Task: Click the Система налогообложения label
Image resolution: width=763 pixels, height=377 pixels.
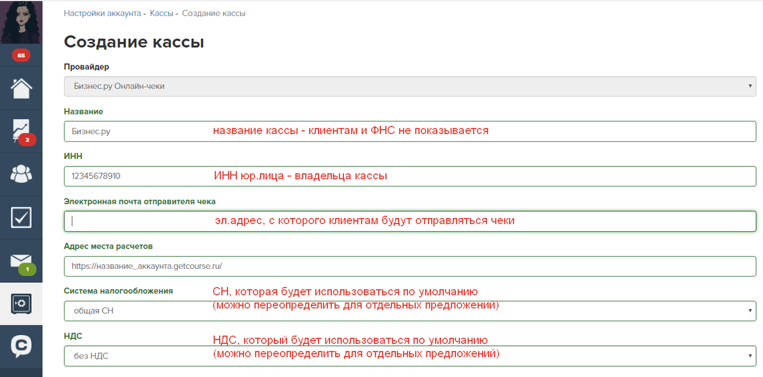Action: (x=118, y=291)
